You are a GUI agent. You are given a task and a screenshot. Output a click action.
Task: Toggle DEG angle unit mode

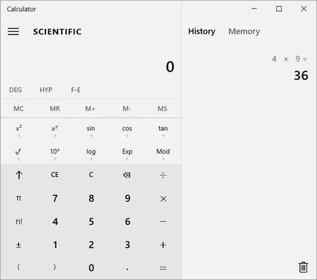(x=15, y=90)
